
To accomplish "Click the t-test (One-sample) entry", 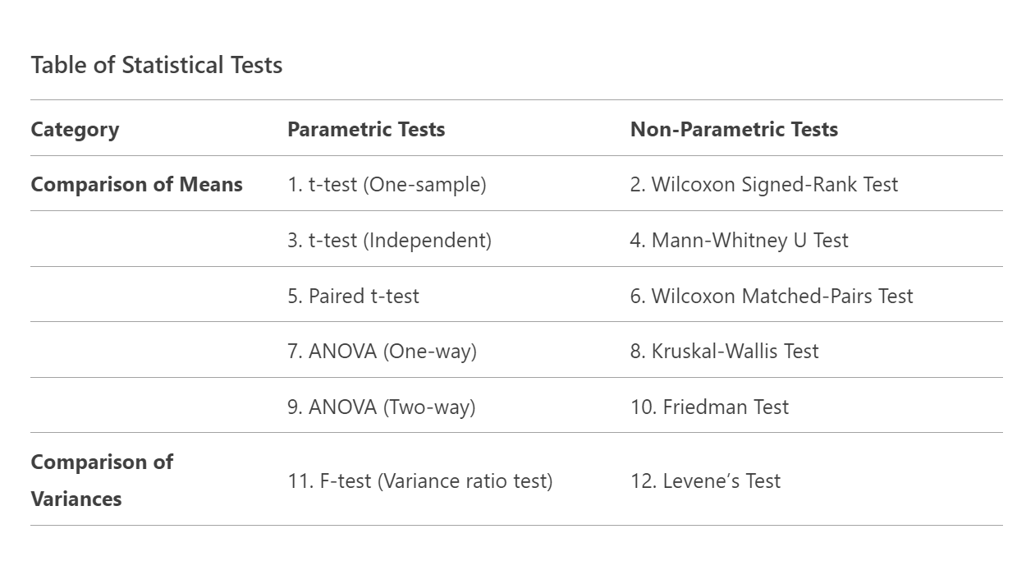I will click(387, 184).
